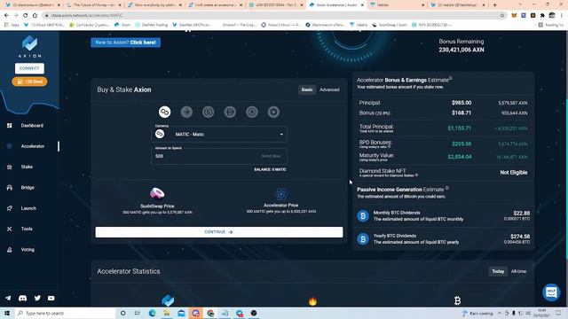
Task: Open the Reading list
Action: 551,25
